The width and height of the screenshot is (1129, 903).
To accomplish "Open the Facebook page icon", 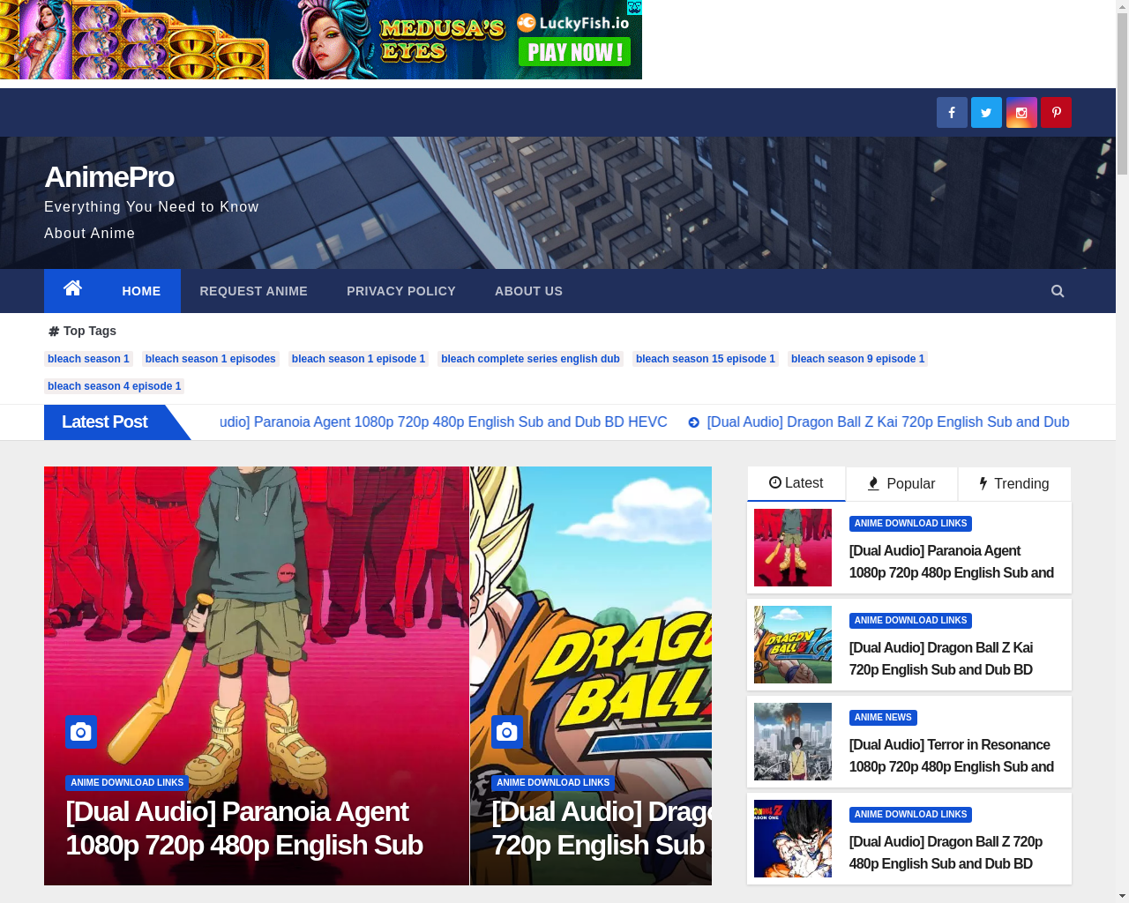I will [x=952, y=112].
